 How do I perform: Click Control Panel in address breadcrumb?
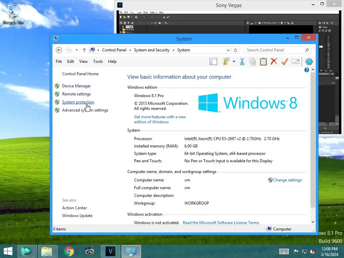pos(114,50)
